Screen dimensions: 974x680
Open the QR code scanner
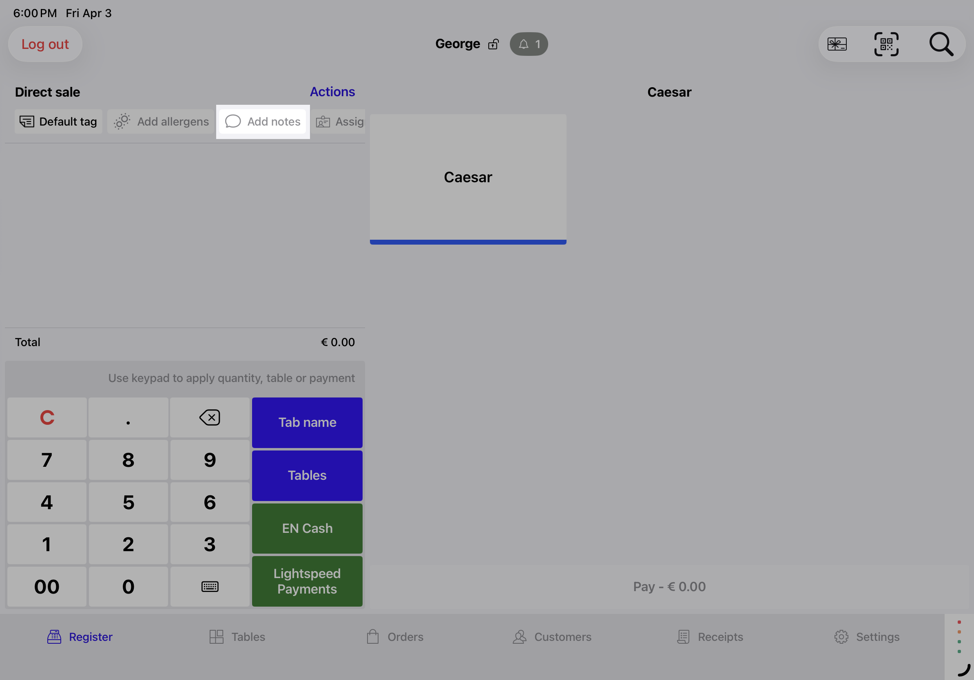click(x=886, y=44)
